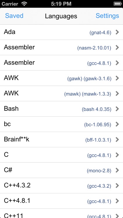Choose the C++4.8.1 language entry

point(62,201)
